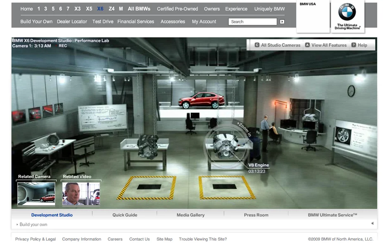Open the Related Camera thumbnail
The width and height of the screenshot is (389, 248).
tap(36, 194)
